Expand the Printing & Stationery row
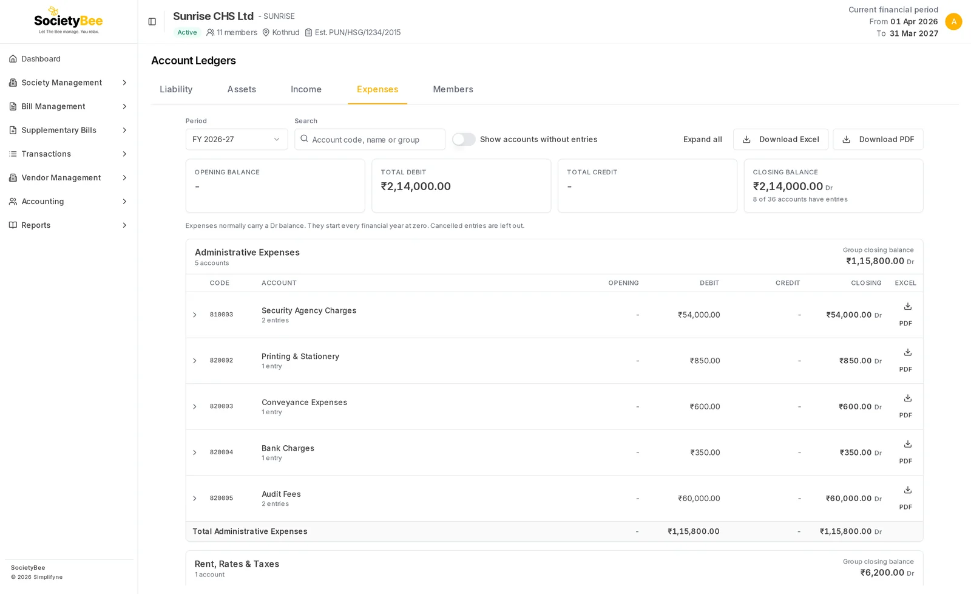Viewport: 971px width, 594px height. [195, 361]
